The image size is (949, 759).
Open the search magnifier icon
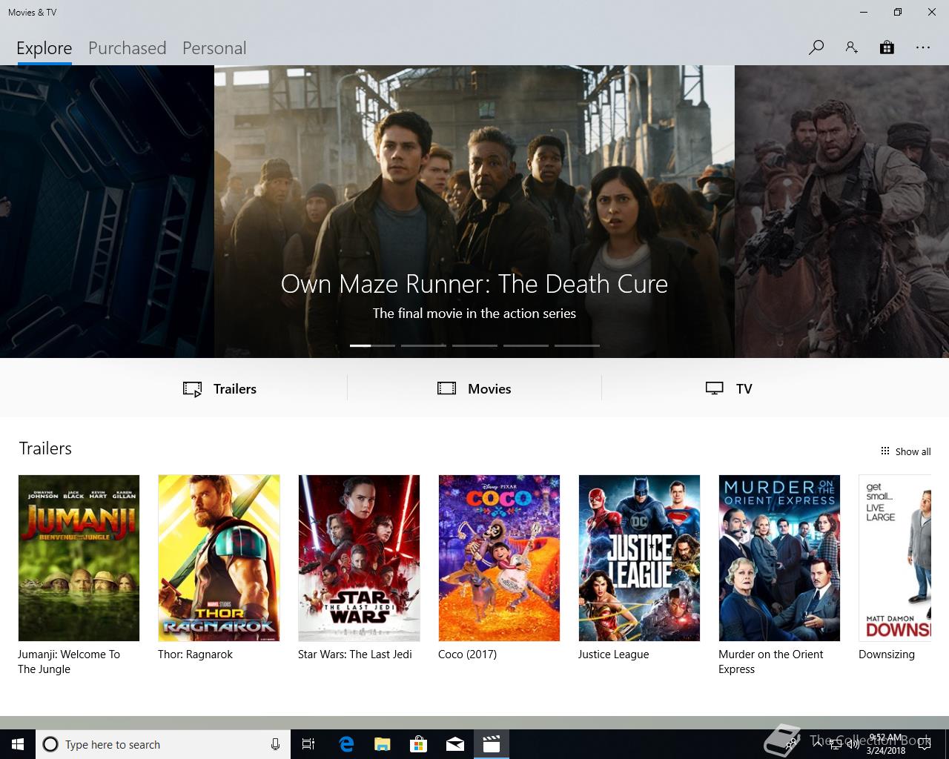click(x=816, y=47)
